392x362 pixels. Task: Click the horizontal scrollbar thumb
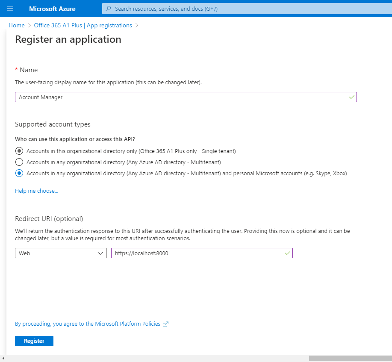[350, 358]
